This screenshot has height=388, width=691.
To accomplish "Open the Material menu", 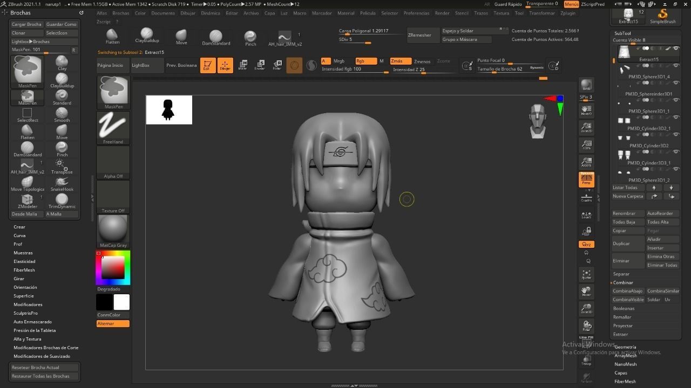I will tap(345, 13).
